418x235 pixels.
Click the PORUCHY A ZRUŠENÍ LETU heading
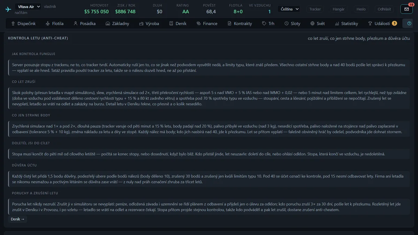pyautogui.click(x=35, y=193)
